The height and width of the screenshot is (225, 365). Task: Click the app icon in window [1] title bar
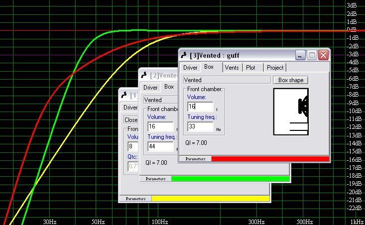(124, 95)
